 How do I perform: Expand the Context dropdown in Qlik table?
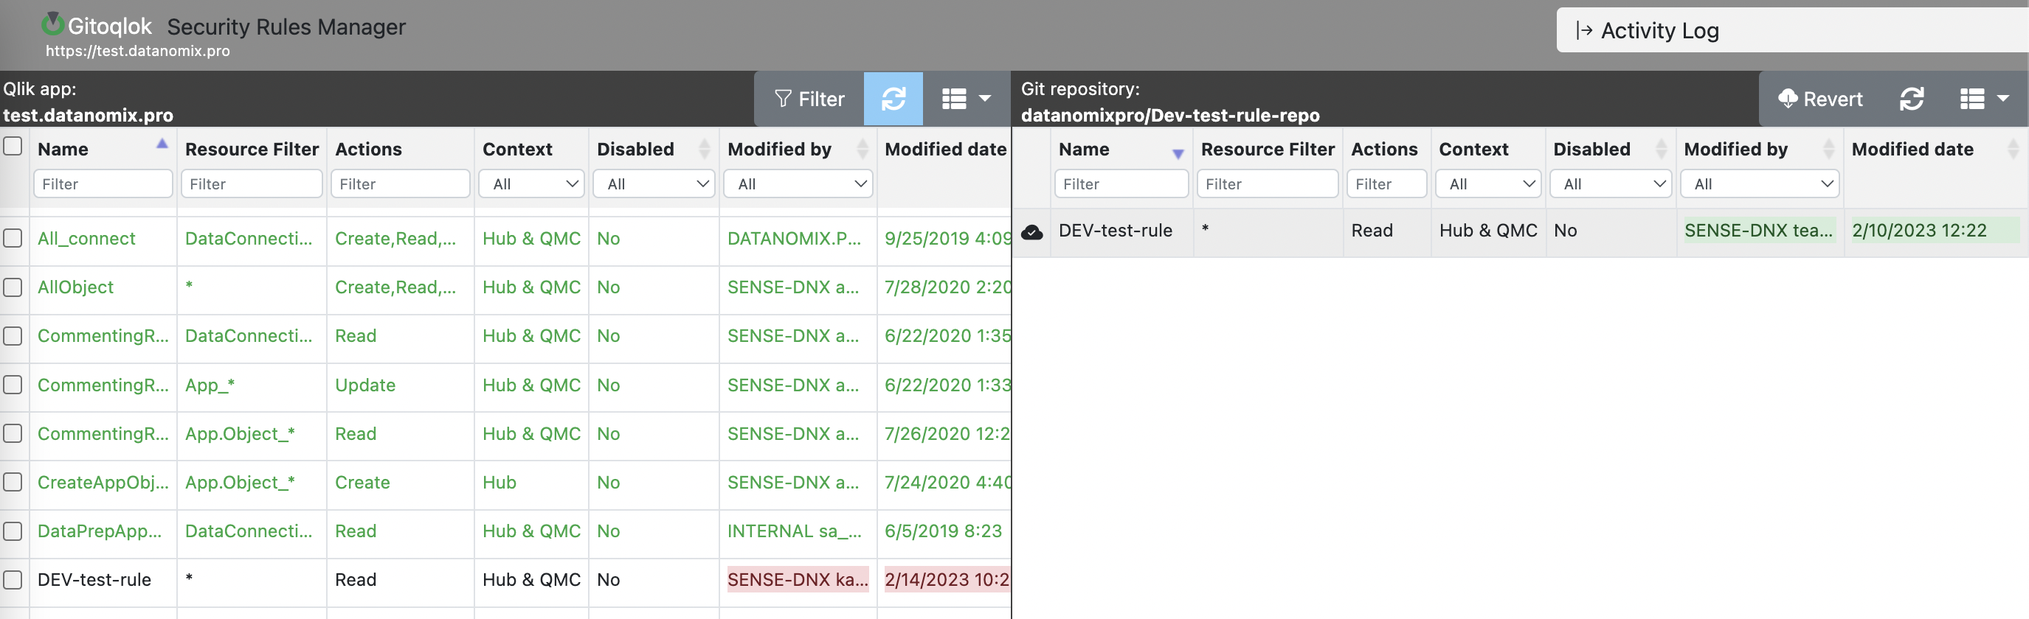533,184
